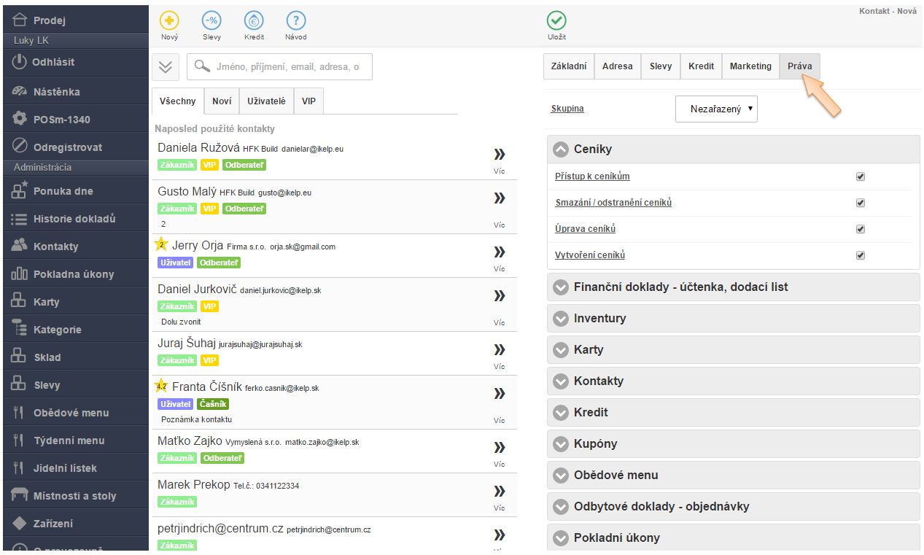Click the Úprava ceníků link
Screen dimensions: 924x555
585,229
